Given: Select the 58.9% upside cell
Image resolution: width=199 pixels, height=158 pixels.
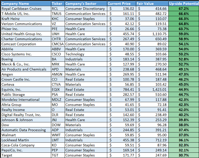Looking at the screenshot, I should click(x=184, y=39).
